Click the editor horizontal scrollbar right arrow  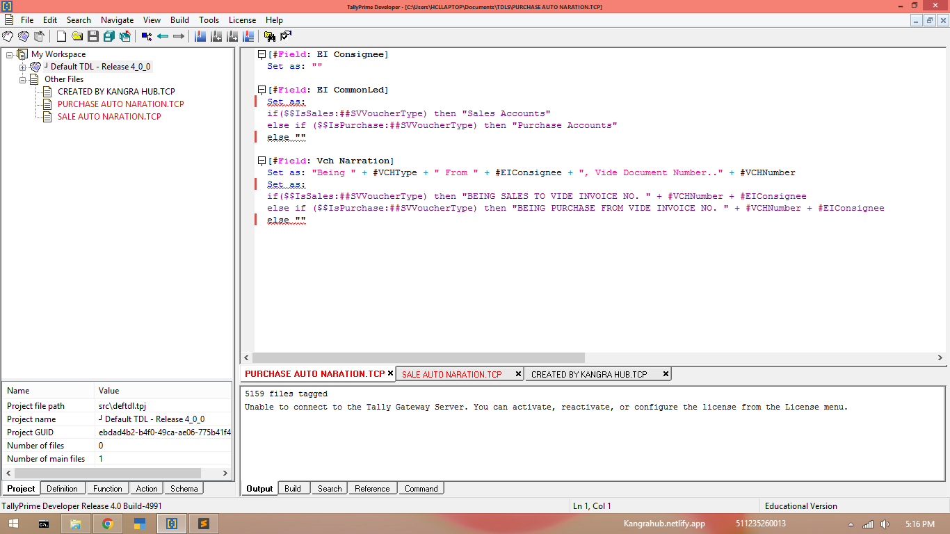point(940,358)
